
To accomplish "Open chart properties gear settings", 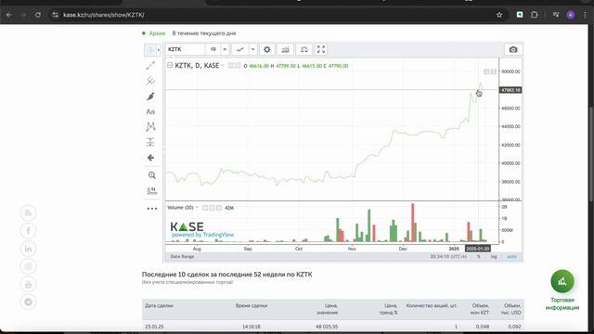I will (267, 49).
